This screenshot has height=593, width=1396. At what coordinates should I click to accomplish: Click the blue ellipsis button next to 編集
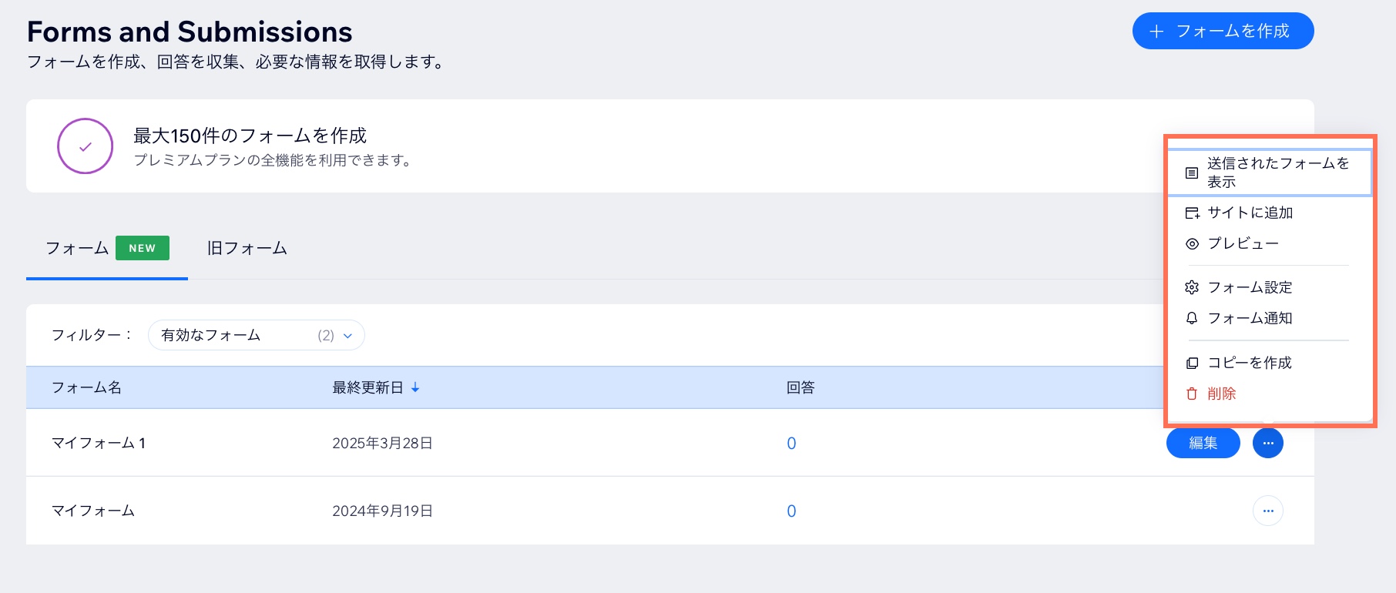(x=1268, y=443)
